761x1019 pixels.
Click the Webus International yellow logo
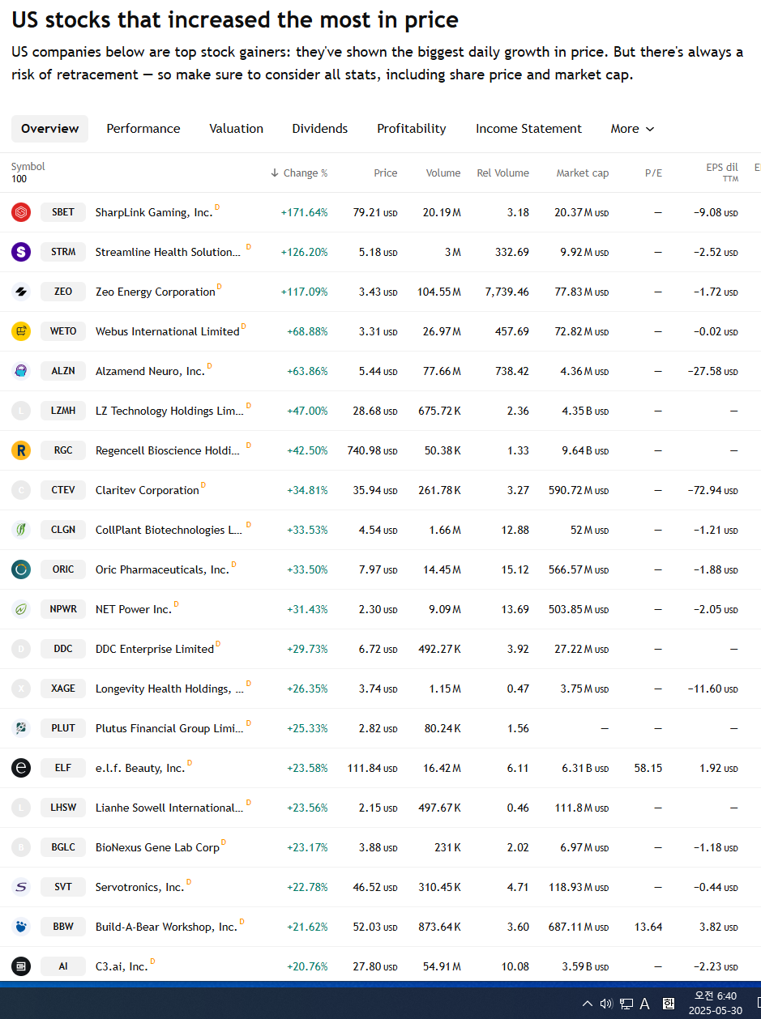(21, 331)
